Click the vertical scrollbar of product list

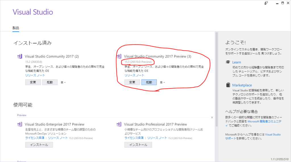click(216, 80)
